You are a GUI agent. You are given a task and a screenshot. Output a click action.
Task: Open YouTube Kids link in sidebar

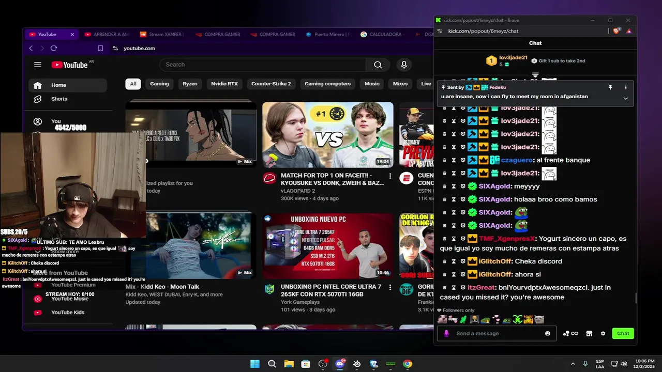point(67,313)
